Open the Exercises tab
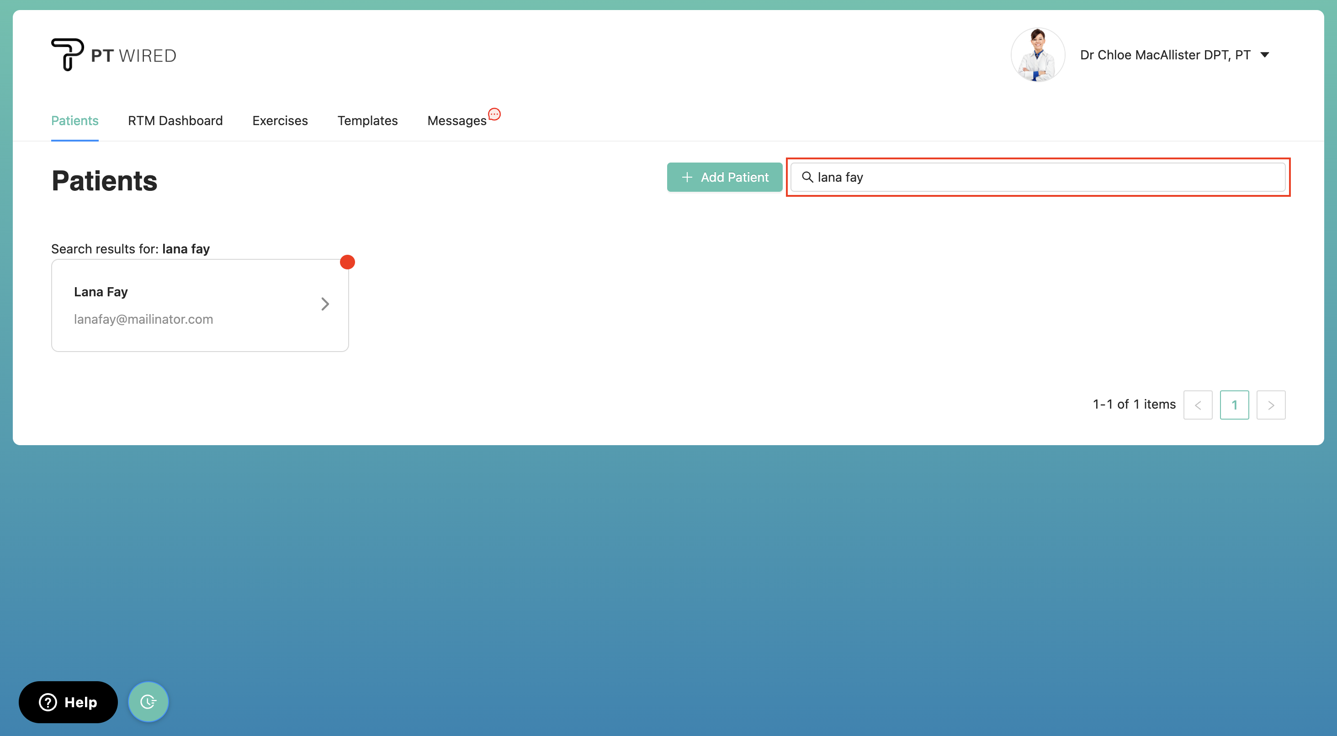1337x736 pixels. coord(280,121)
